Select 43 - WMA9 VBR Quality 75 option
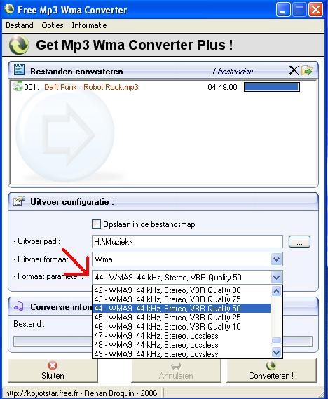This screenshot has height=399, width=328. (x=182, y=299)
